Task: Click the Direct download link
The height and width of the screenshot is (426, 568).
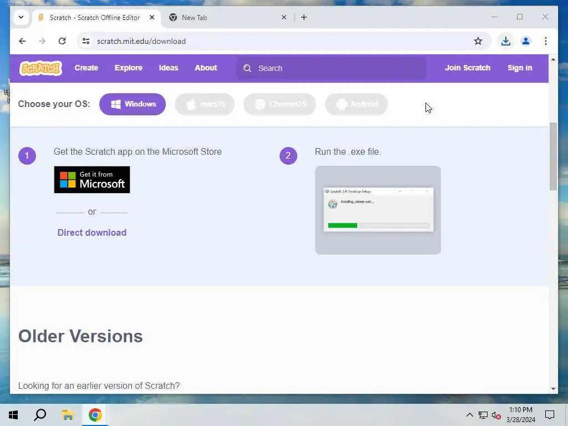Action: point(92,232)
